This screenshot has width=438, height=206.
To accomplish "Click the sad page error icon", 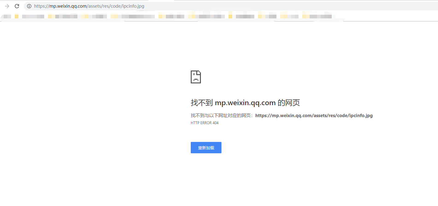I will click(196, 77).
